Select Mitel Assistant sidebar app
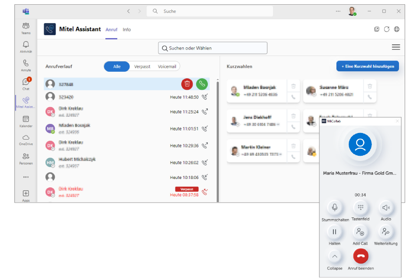The width and height of the screenshot is (420, 280). [x=26, y=103]
